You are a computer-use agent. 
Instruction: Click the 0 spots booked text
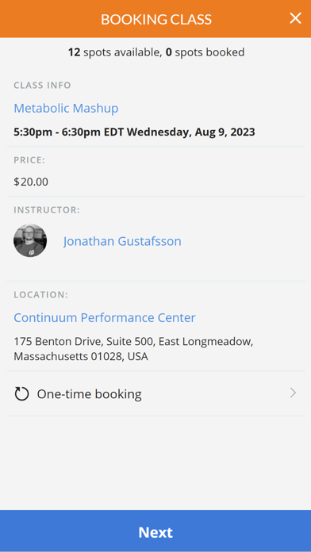point(205,52)
